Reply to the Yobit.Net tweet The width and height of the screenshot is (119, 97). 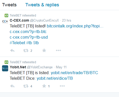12,86
